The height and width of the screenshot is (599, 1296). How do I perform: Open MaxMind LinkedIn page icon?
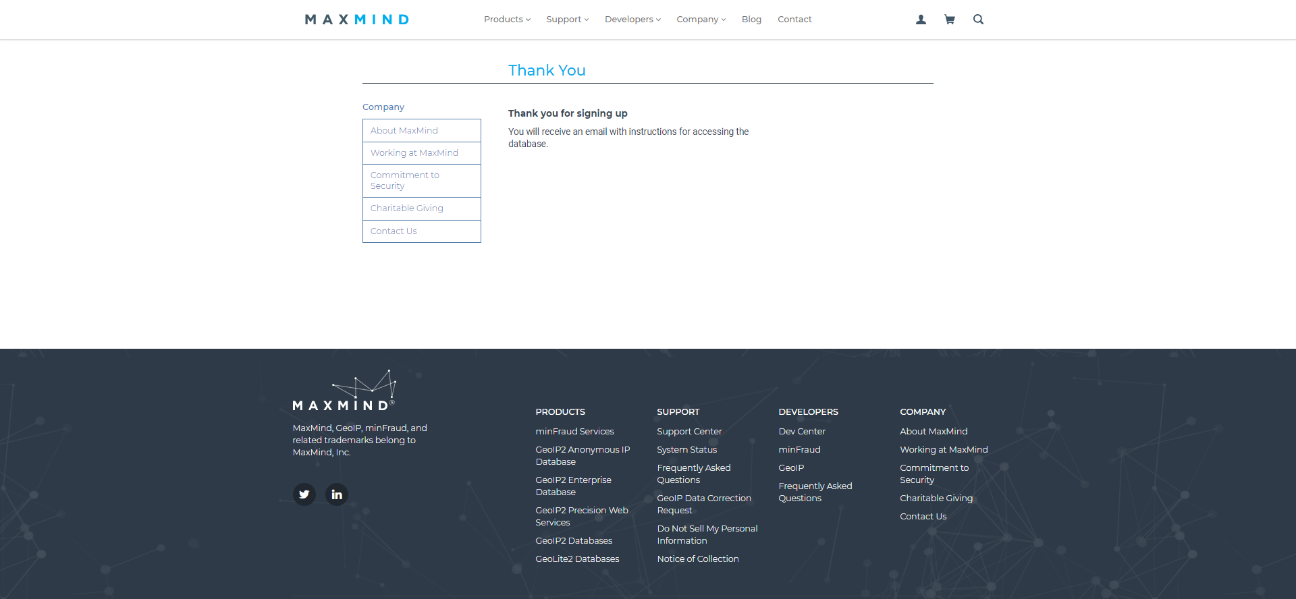(x=337, y=494)
